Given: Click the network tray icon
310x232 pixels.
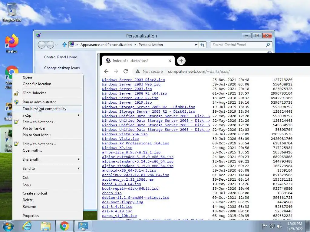Looking at the screenshot, I should coord(272,226).
